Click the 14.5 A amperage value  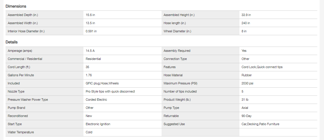coord(90,51)
